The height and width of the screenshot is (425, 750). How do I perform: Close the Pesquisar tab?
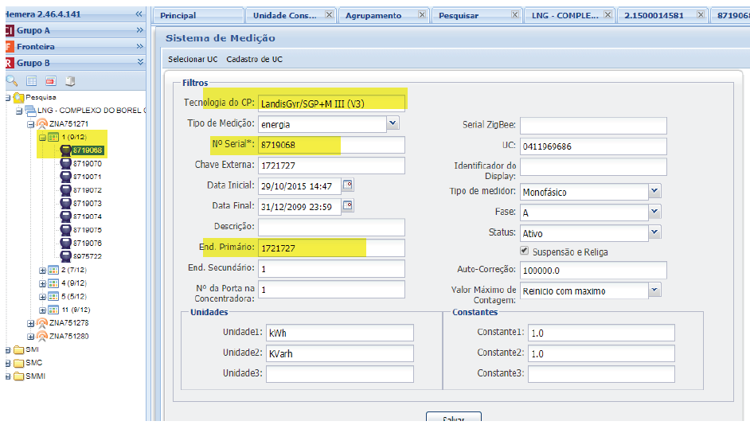514,15
